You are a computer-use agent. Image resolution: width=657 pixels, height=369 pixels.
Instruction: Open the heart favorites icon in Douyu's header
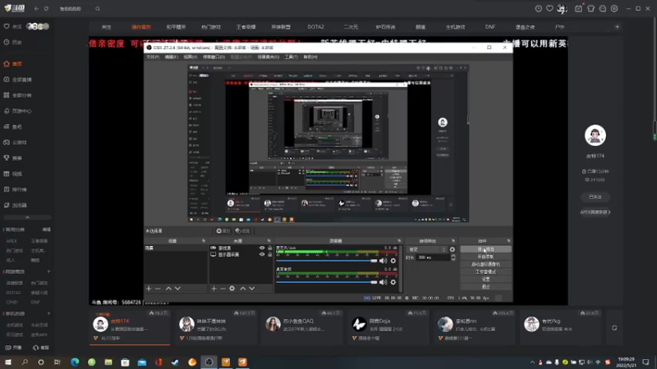(x=549, y=8)
